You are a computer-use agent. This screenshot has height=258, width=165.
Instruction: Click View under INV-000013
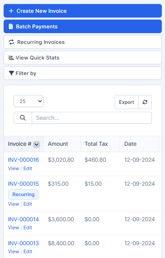[14, 252]
